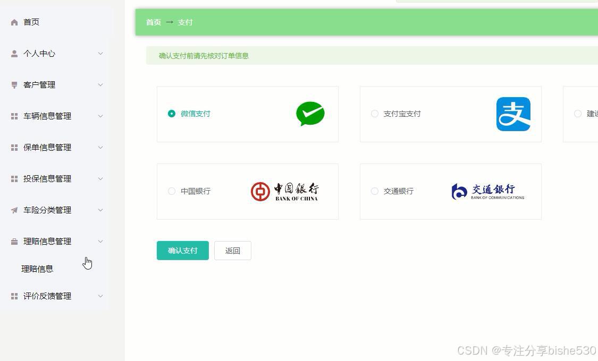Click the 确认支付 button
The image size is (598, 361).
coord(183,251)
